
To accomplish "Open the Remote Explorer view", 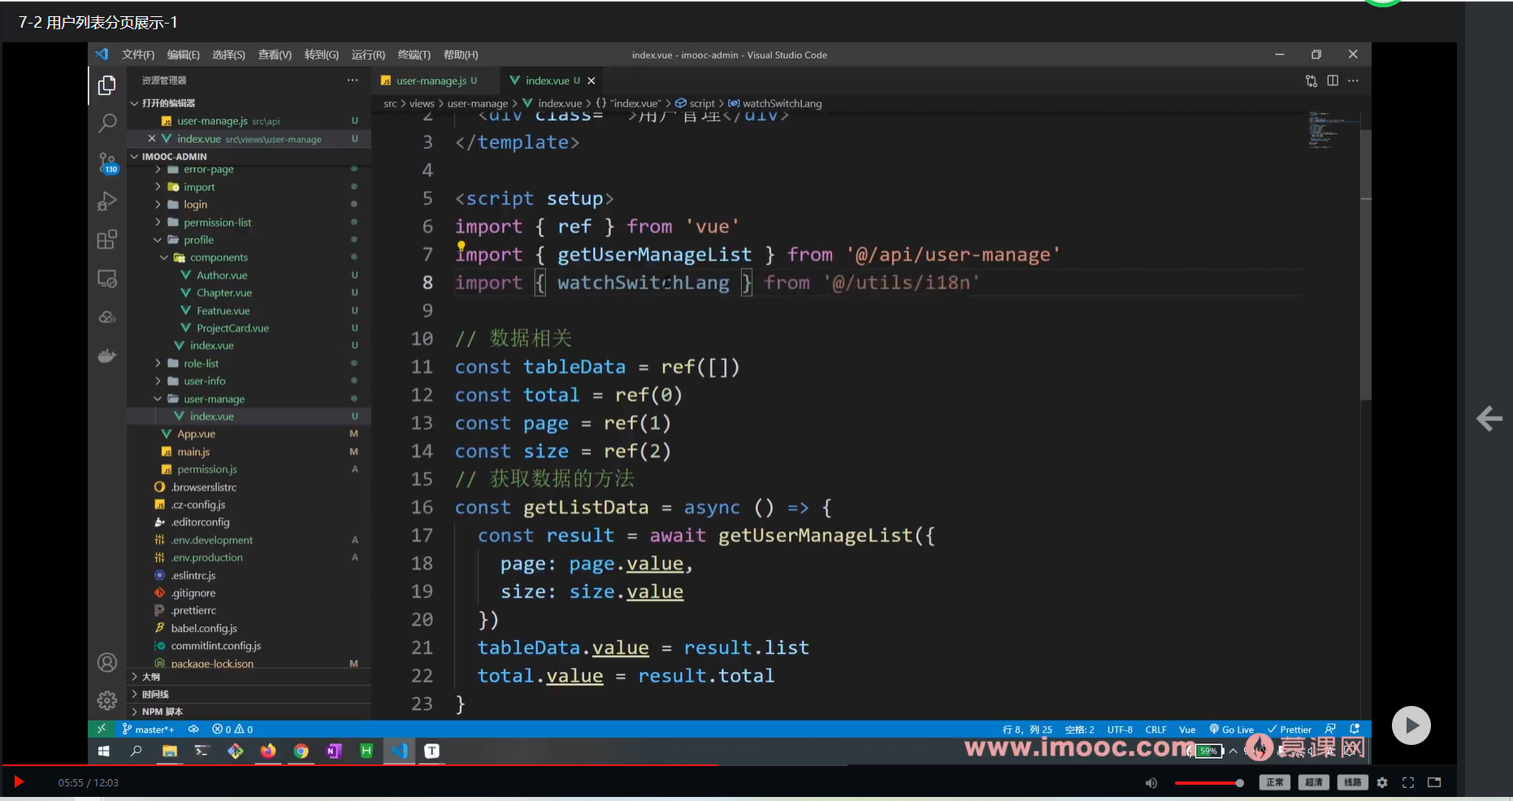I will tap(106, 279).
